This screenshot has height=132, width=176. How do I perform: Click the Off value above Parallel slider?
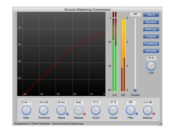[x=135, y=14]
